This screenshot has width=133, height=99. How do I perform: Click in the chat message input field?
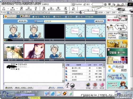tap(34, 84)
